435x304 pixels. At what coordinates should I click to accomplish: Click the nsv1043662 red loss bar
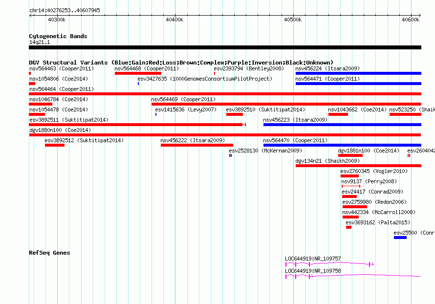(338, 114)
